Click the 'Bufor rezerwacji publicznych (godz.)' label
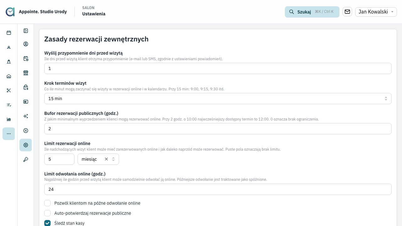This screenshot has height=226, width=402. (81, 113)
